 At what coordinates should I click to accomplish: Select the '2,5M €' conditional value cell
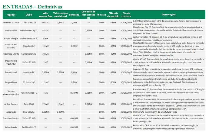pos(61,22)
